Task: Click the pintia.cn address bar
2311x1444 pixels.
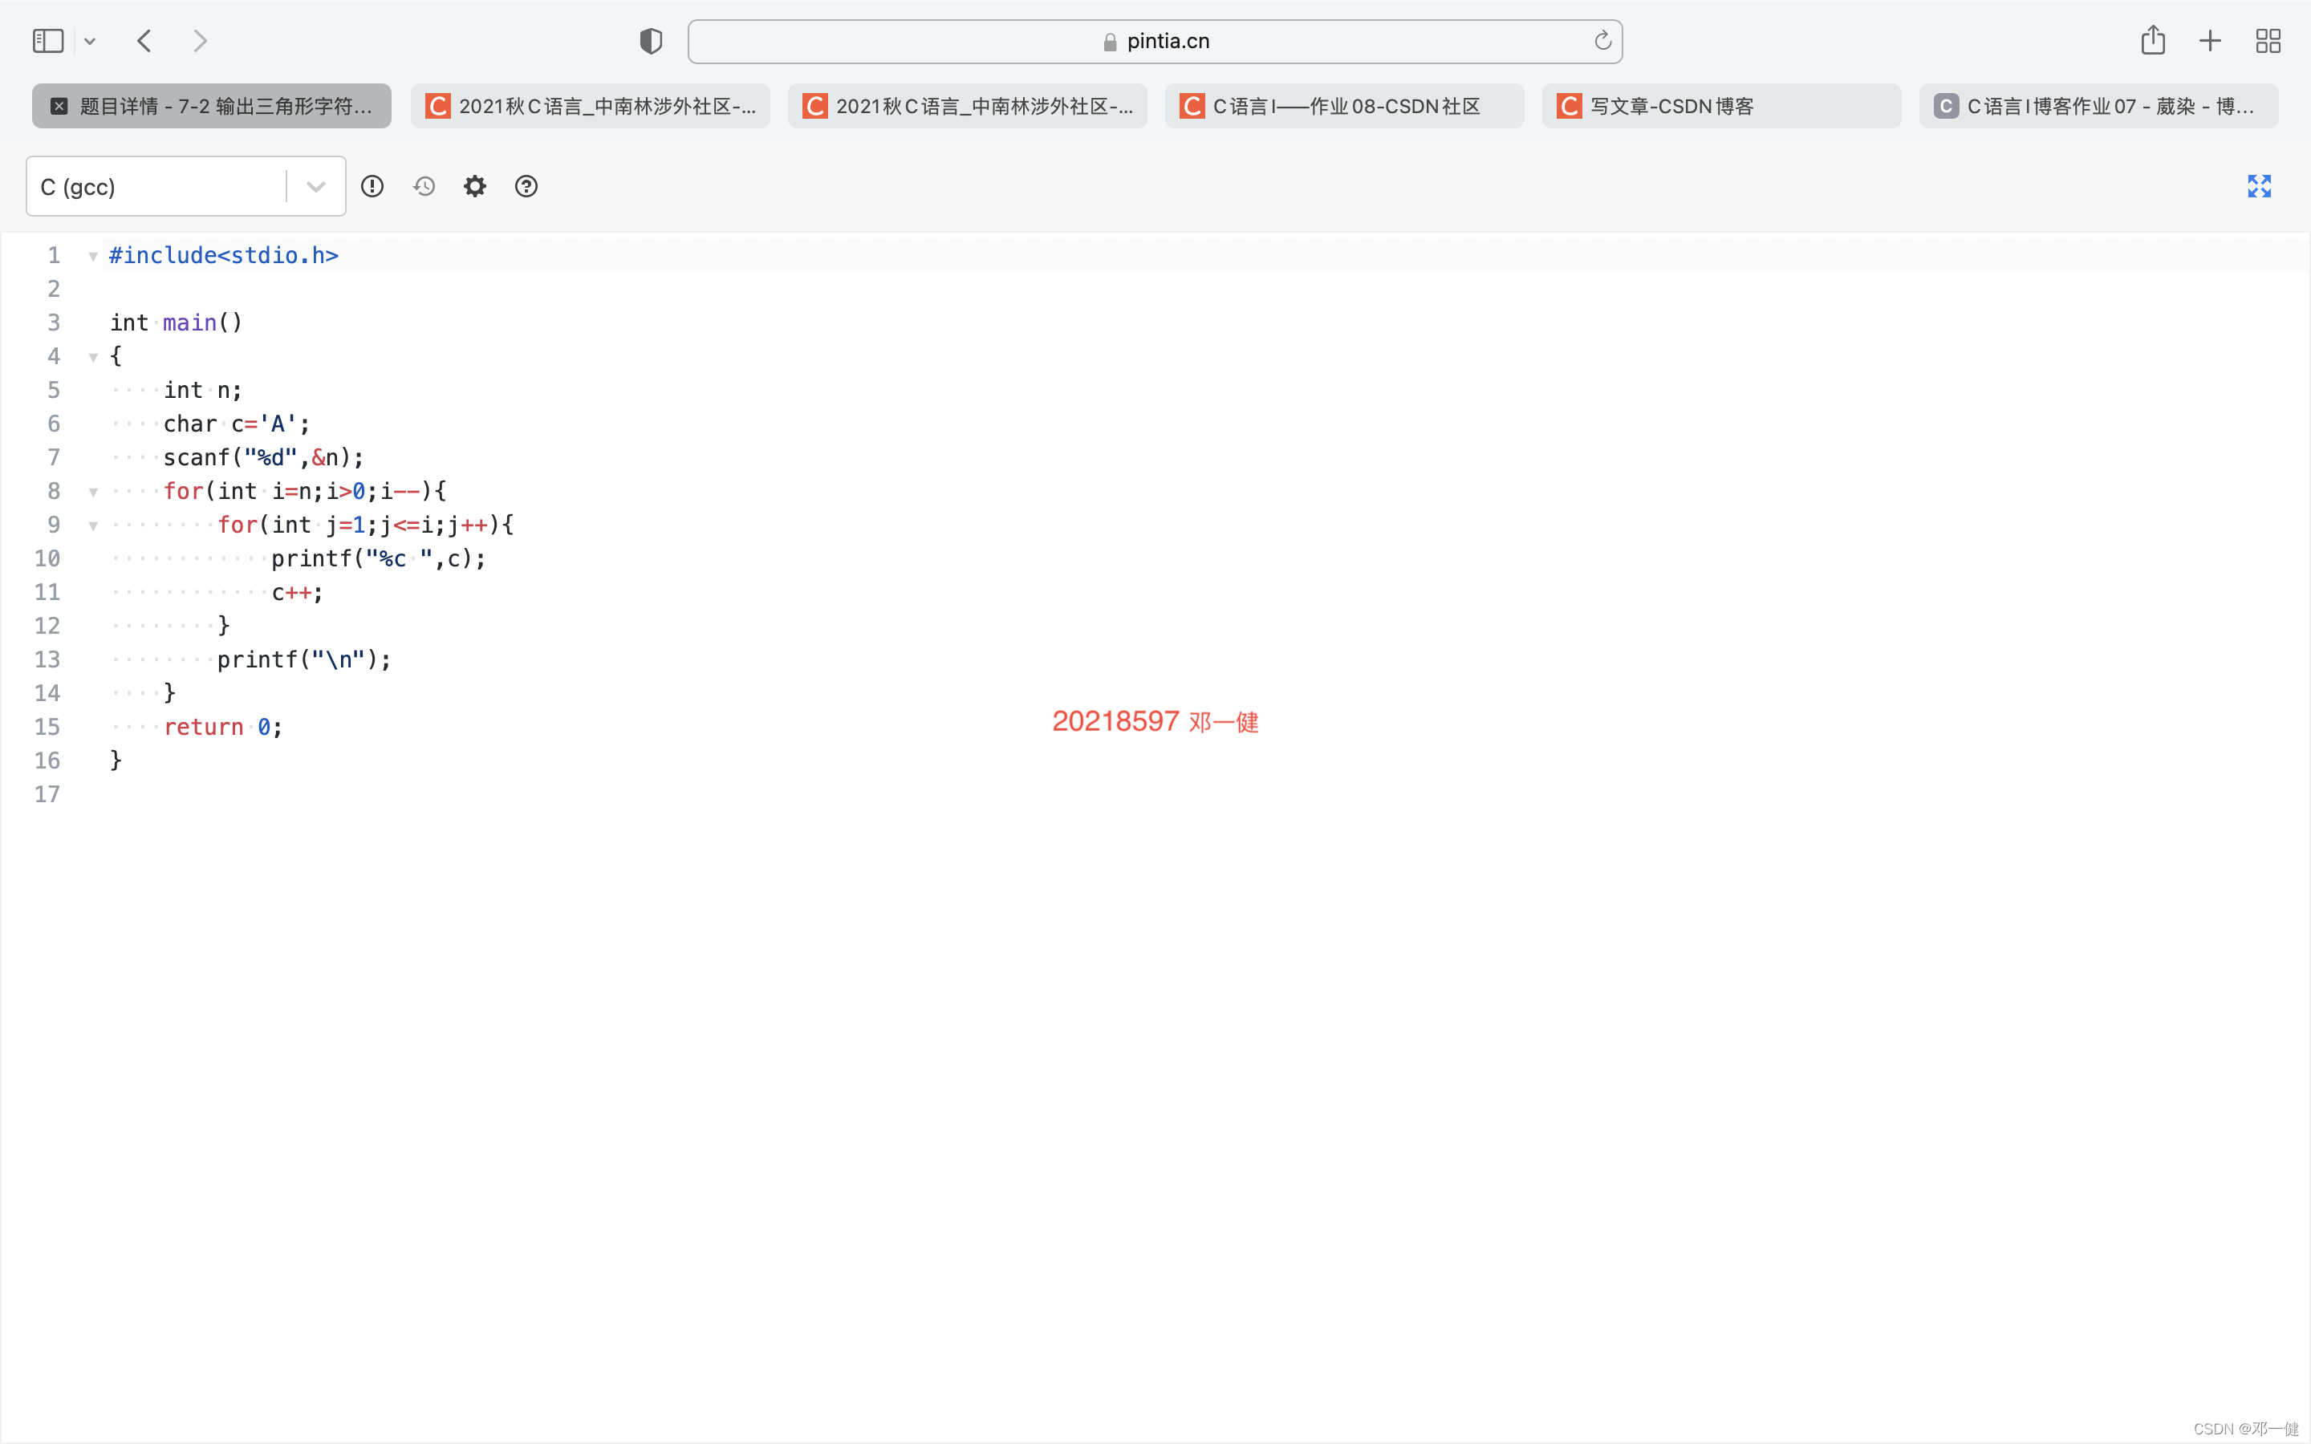Action: click(1155, 41)
